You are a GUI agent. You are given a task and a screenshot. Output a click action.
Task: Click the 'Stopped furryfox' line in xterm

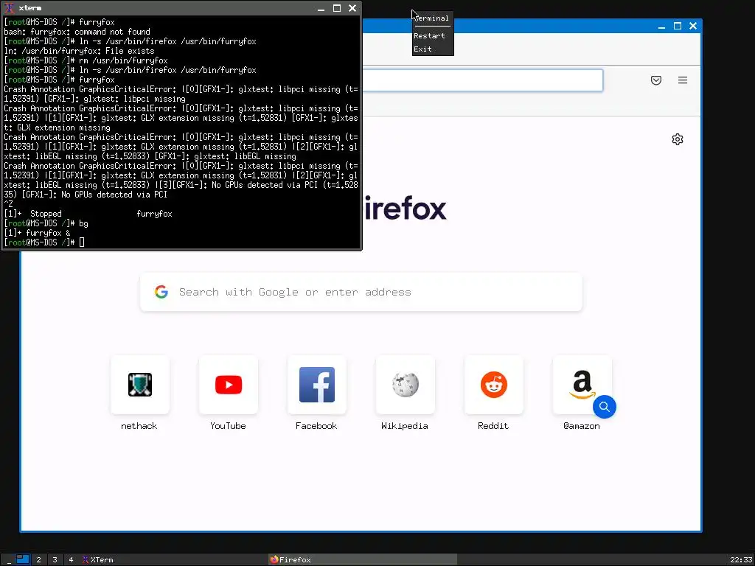tap(88, 214)
